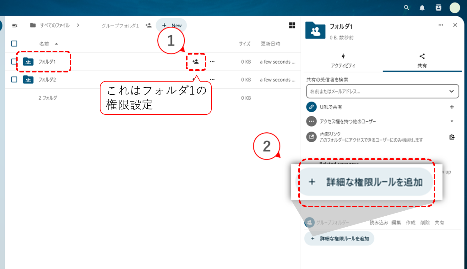
Task: Sort by 更新日時 column header
Action: [270, 44]
